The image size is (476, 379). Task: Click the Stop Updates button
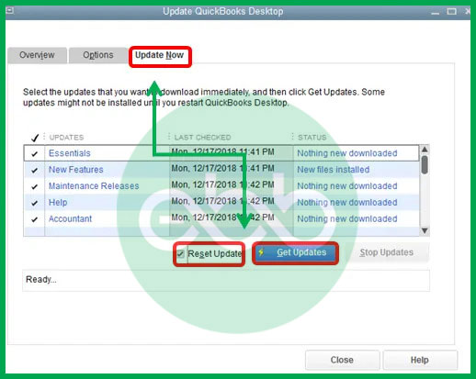click(386, 252)
